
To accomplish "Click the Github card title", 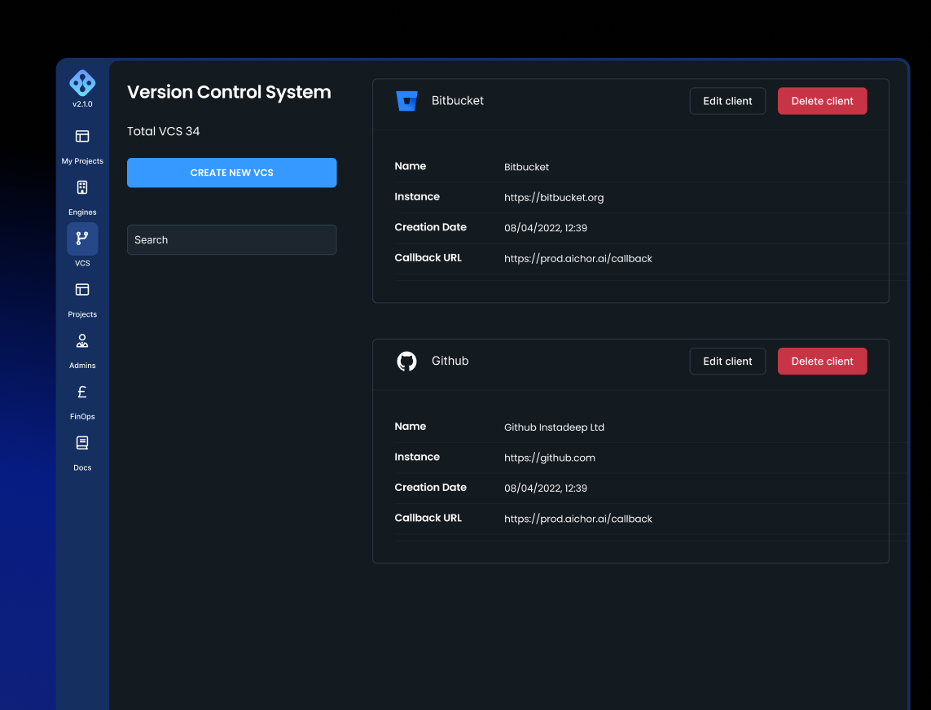I will [450, 361].
